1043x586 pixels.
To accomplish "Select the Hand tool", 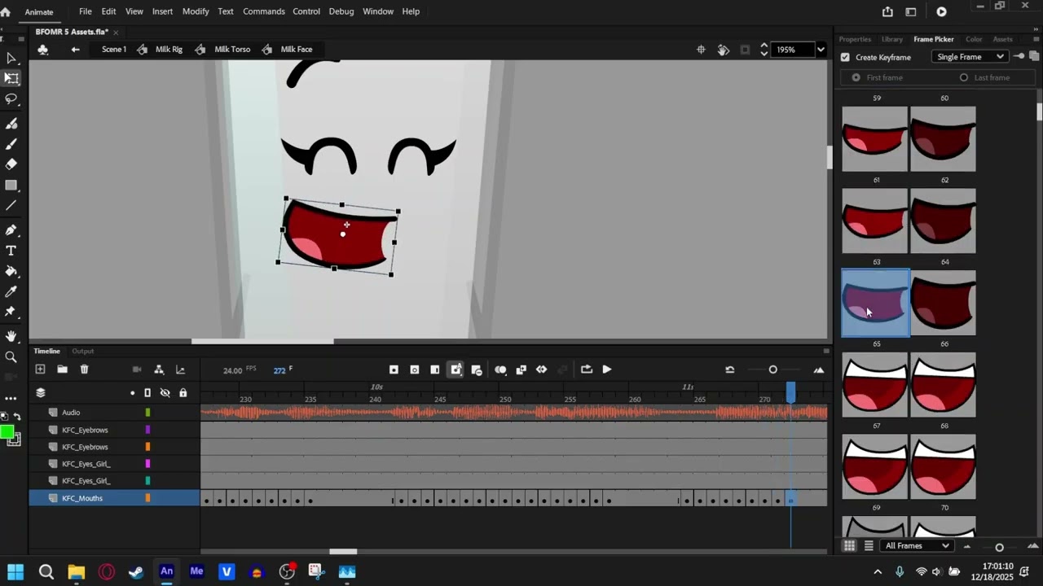I will (11, 336).
